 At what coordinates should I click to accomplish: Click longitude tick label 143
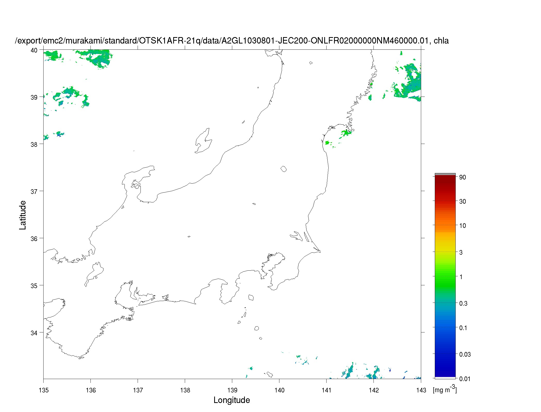pos(421,390)
